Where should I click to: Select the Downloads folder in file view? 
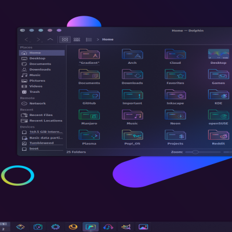coord(132,74)
